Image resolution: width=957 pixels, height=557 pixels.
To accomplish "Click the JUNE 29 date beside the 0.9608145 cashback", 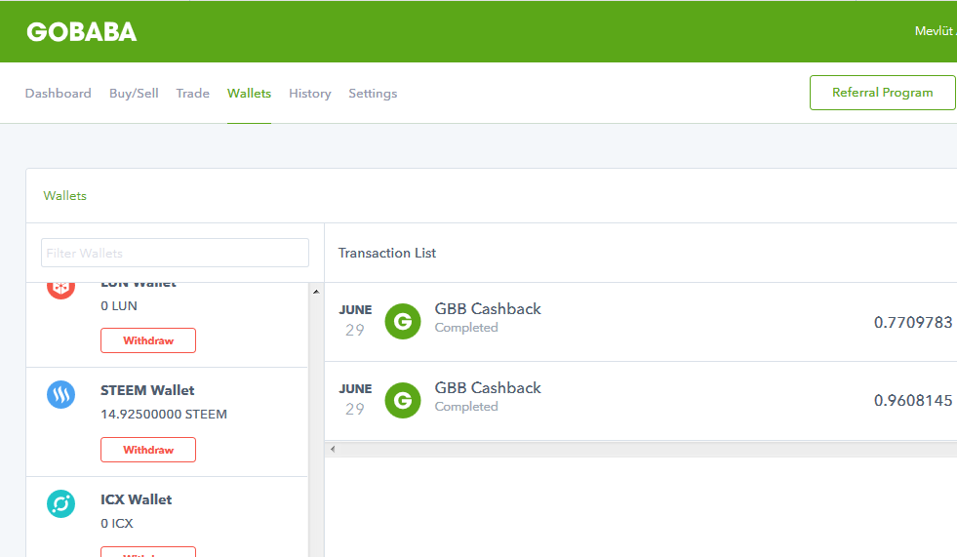I will tap(355, 400).
